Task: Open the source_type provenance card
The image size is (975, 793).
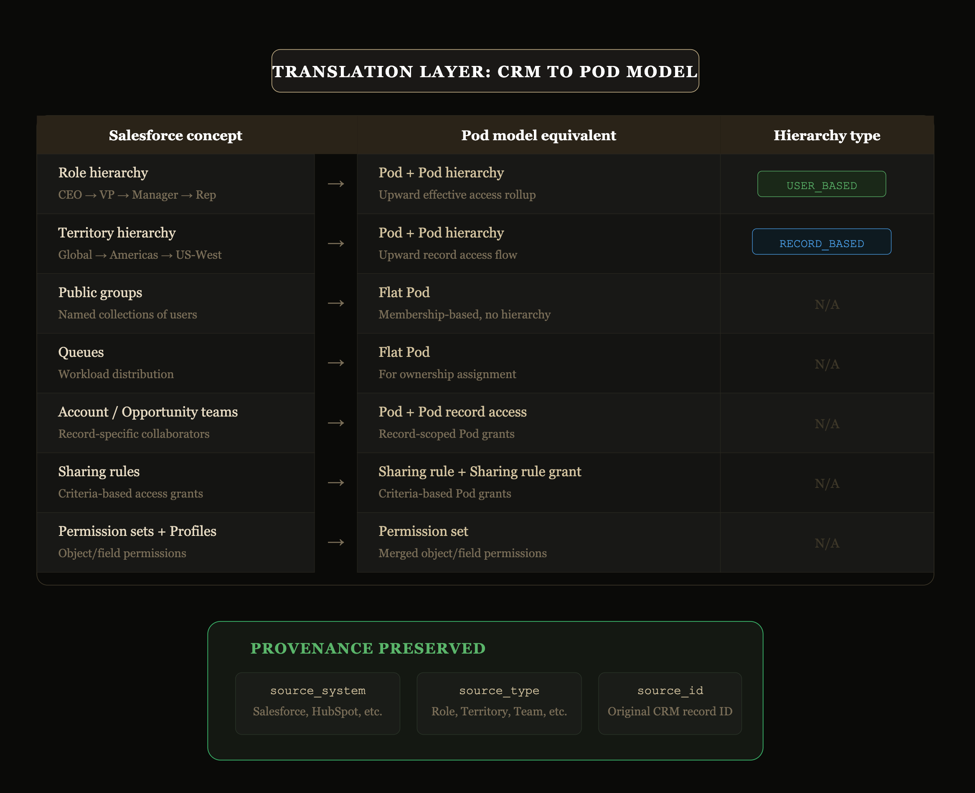Action: click(499, 703)
